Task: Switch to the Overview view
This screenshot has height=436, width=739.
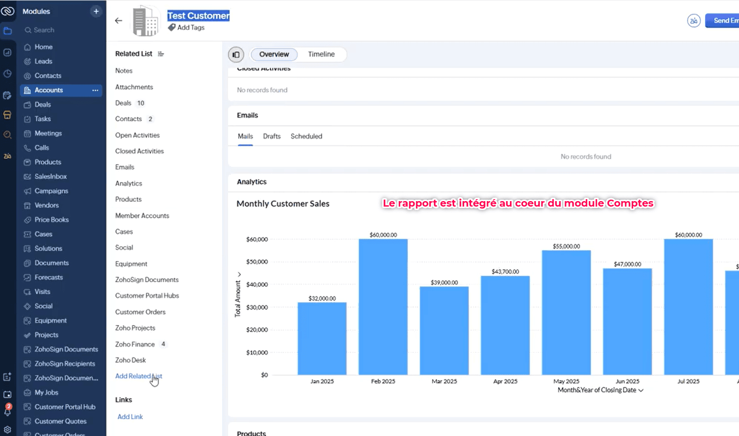Action: tap(274, 55)
